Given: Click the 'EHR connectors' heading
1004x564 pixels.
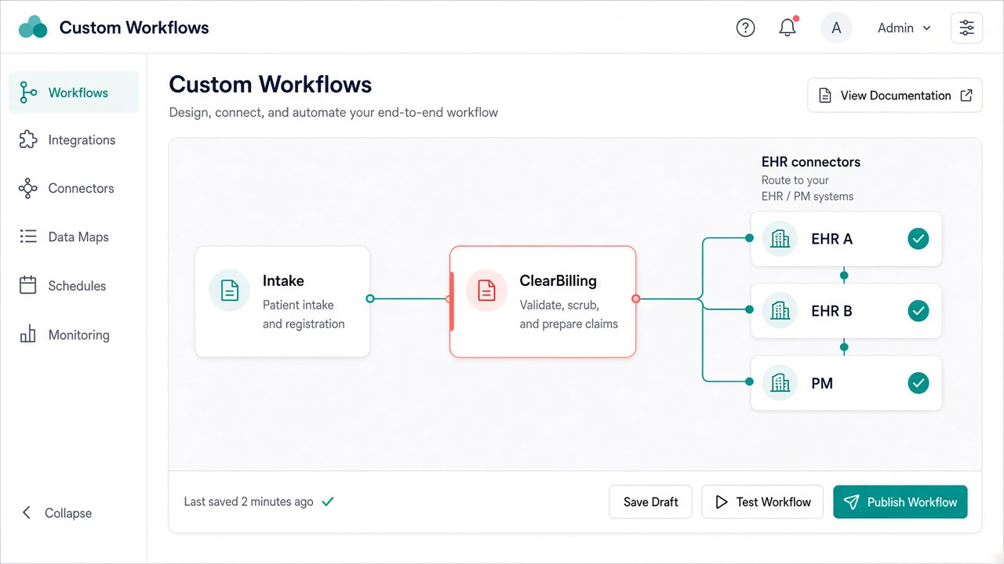Looking at the screenshot, I should coord(811,162).
